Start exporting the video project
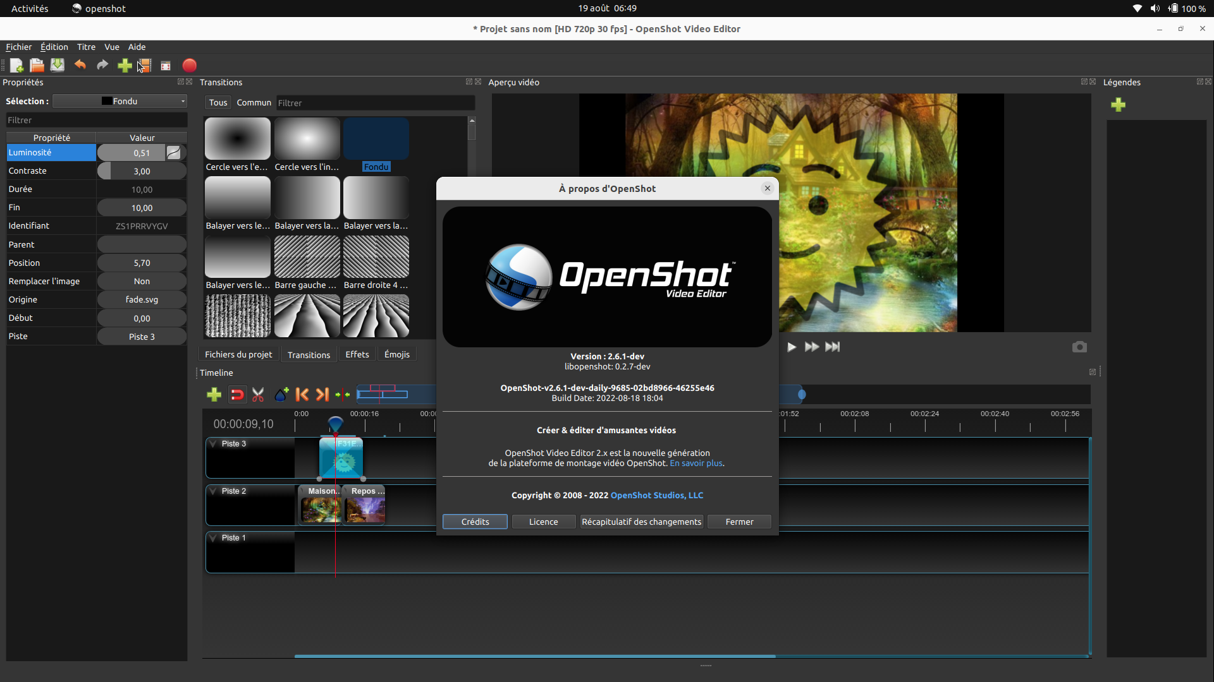Image resolution: width=1214 pixels, height=682 pixels. click(189, 65)
